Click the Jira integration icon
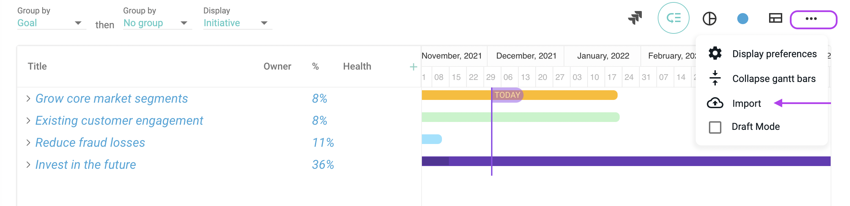Viewport: 850px width, 206px height. click(x=635, y=18)
